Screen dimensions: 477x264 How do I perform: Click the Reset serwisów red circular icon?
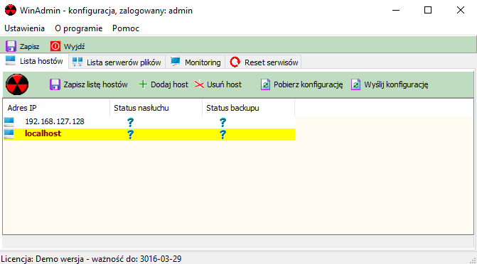coord(235,62)
